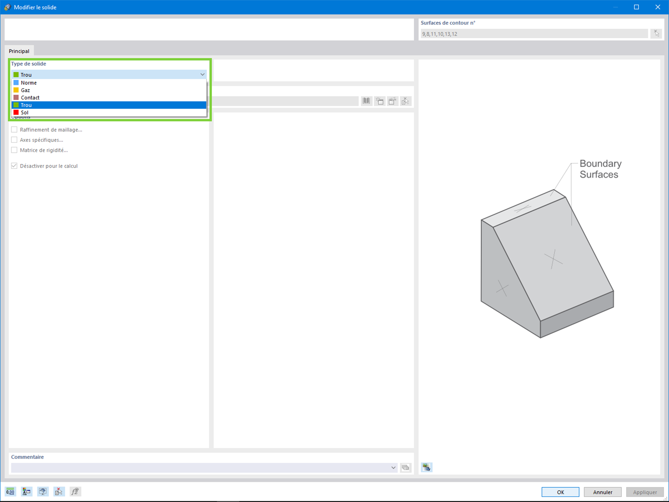Screen dimensions: 669x502
Task: Click the material field beside library icon
Action: [286, 101]
